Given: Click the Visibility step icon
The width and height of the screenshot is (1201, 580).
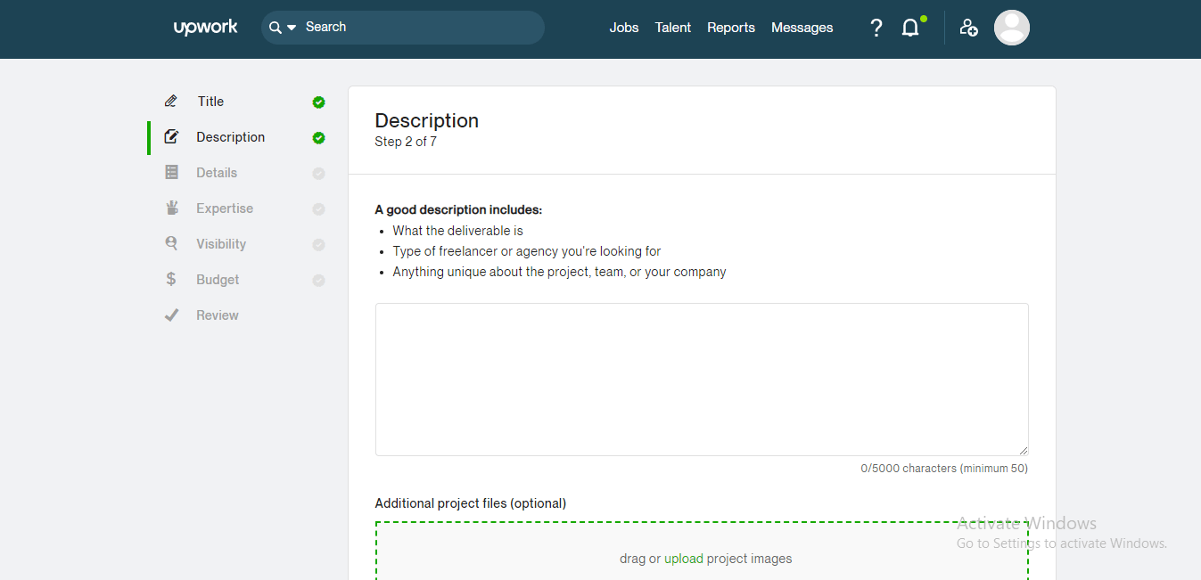Looking at the screenshot, I should (171, 244).
